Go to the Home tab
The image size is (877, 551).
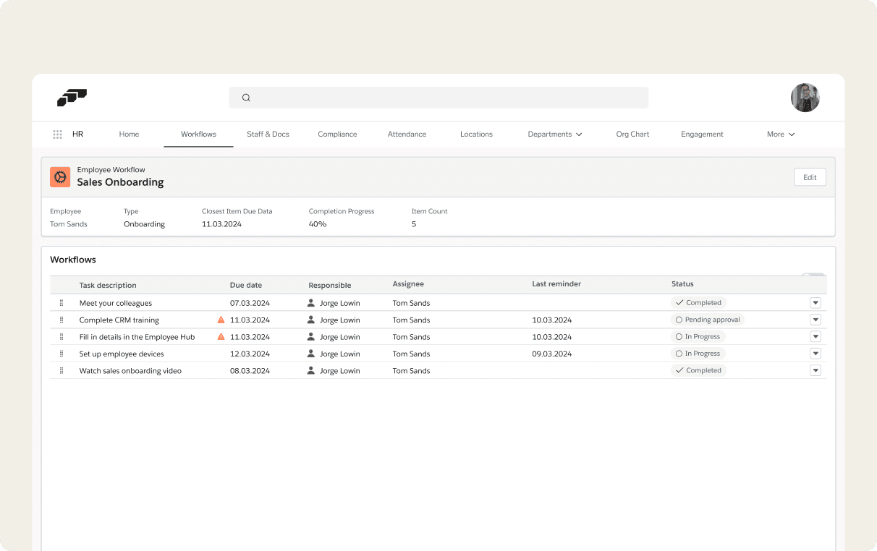129,134
